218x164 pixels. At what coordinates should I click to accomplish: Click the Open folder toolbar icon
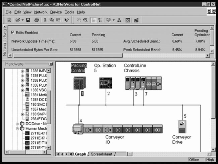click(18, 20)
